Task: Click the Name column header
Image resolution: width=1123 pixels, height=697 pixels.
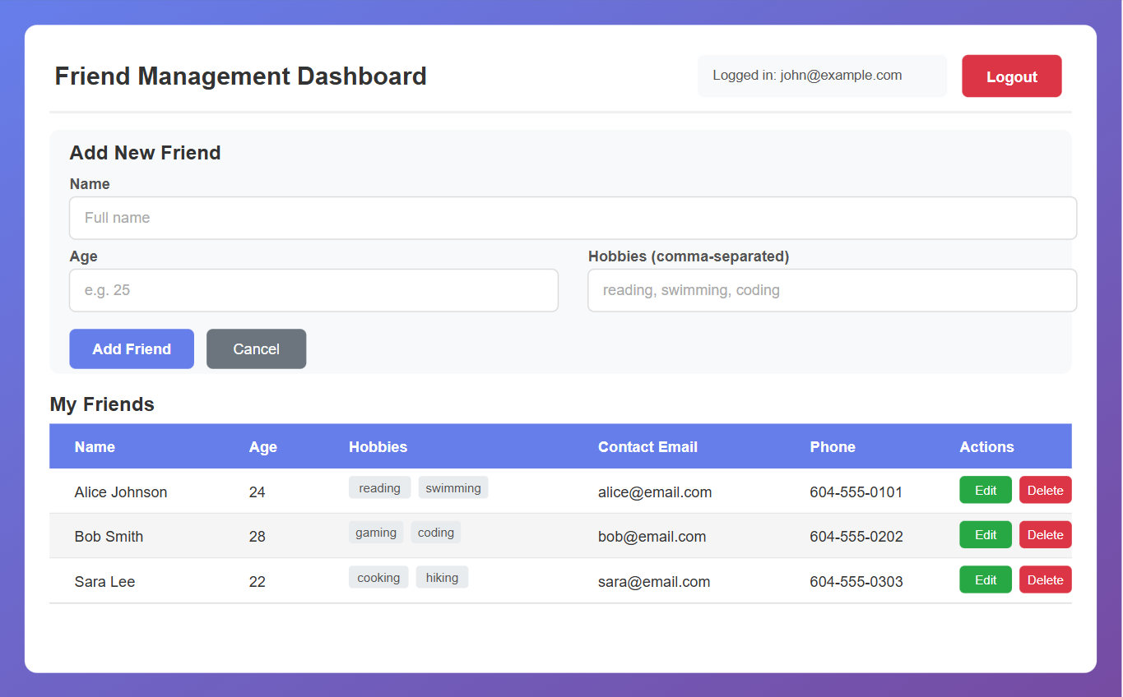Action: click(95, 446)
